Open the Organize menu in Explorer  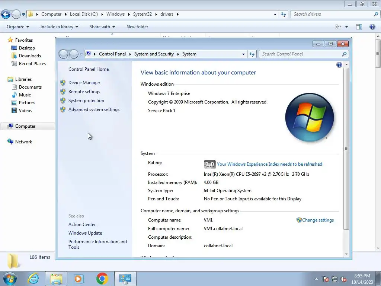pyautogui.click(x=18, y=27)
